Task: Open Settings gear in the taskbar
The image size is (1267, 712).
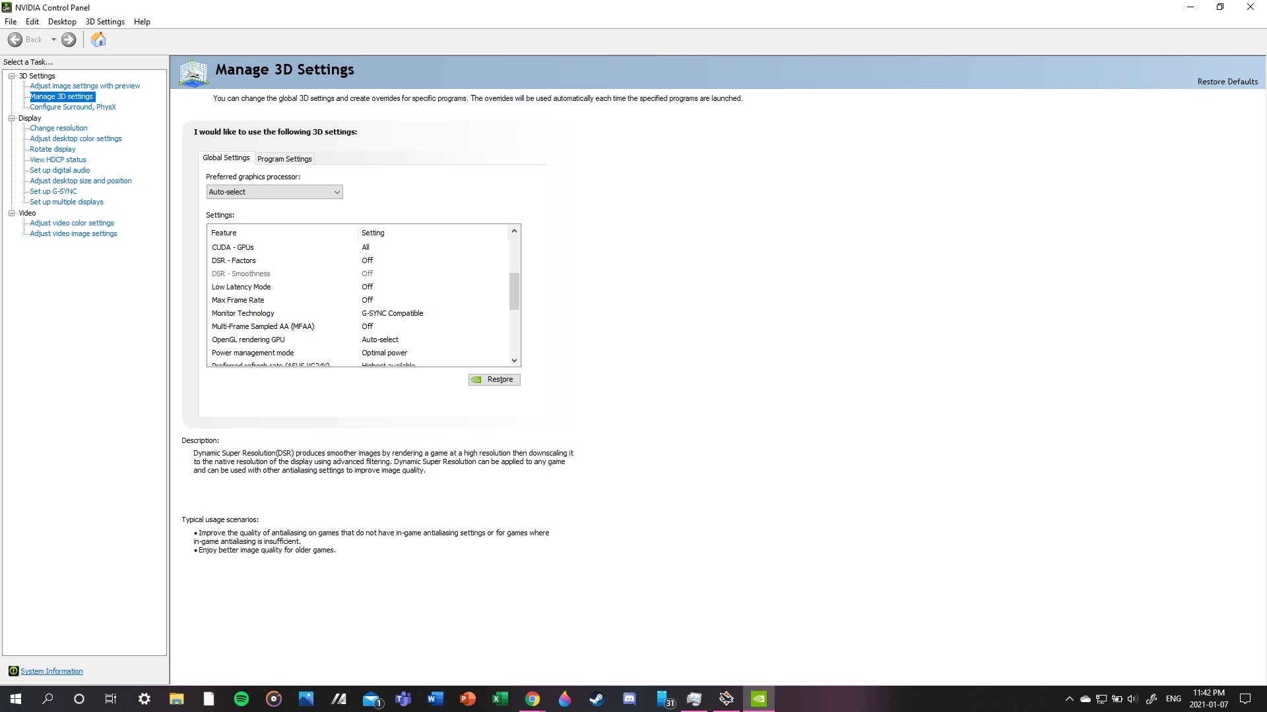Action: [145, 699]
